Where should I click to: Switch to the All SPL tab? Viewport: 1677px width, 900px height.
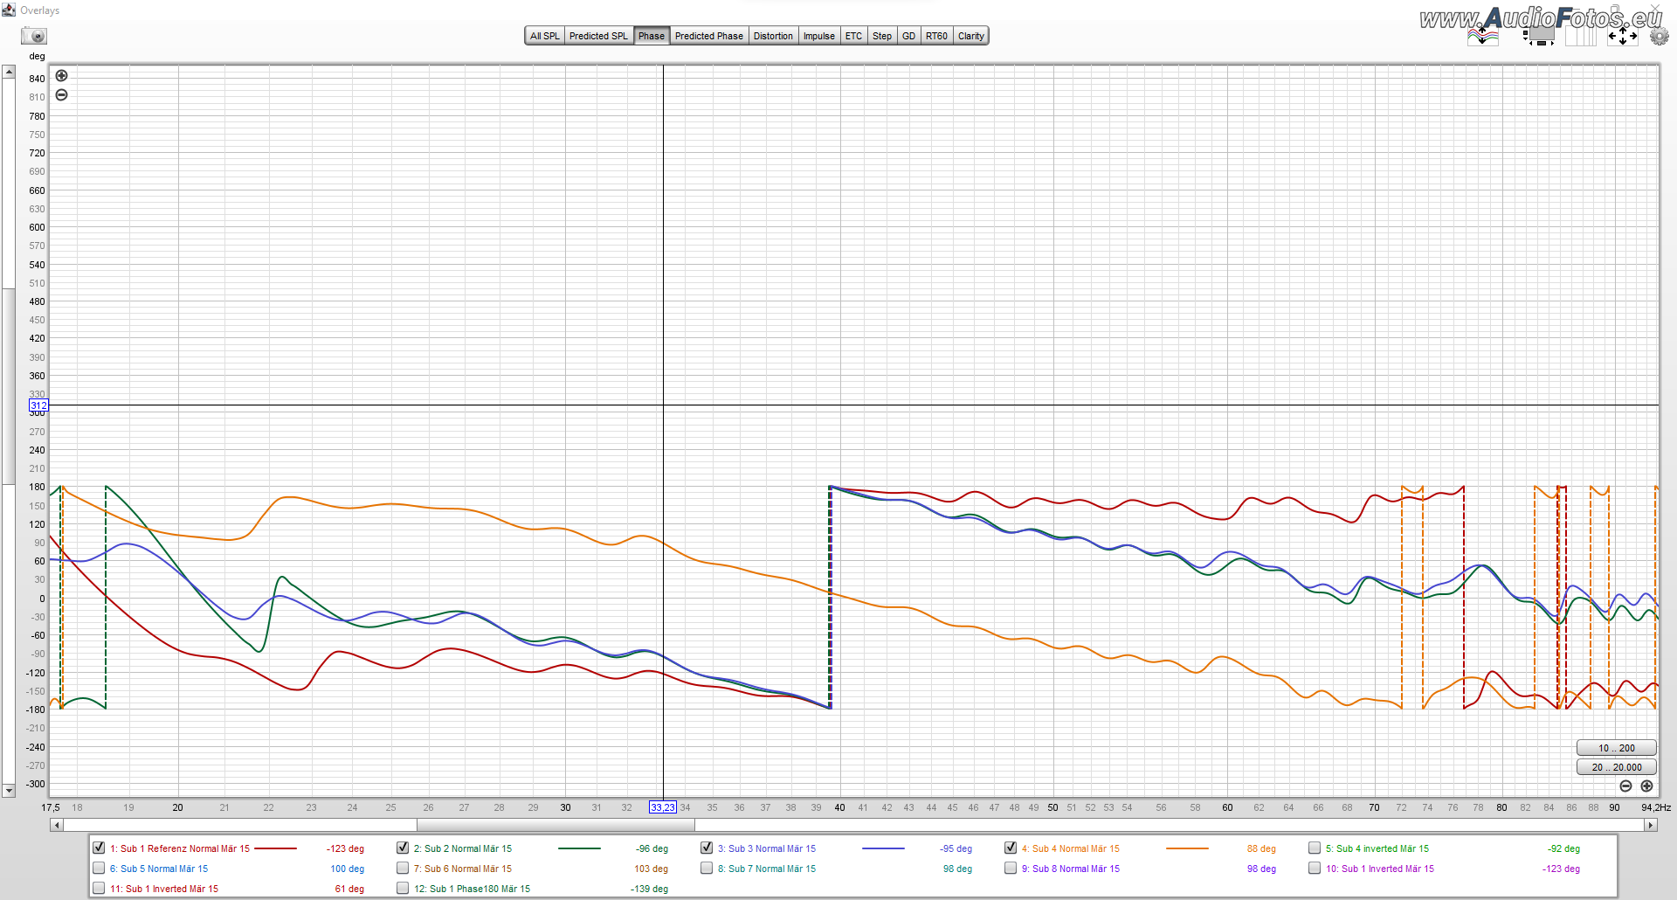545,36
